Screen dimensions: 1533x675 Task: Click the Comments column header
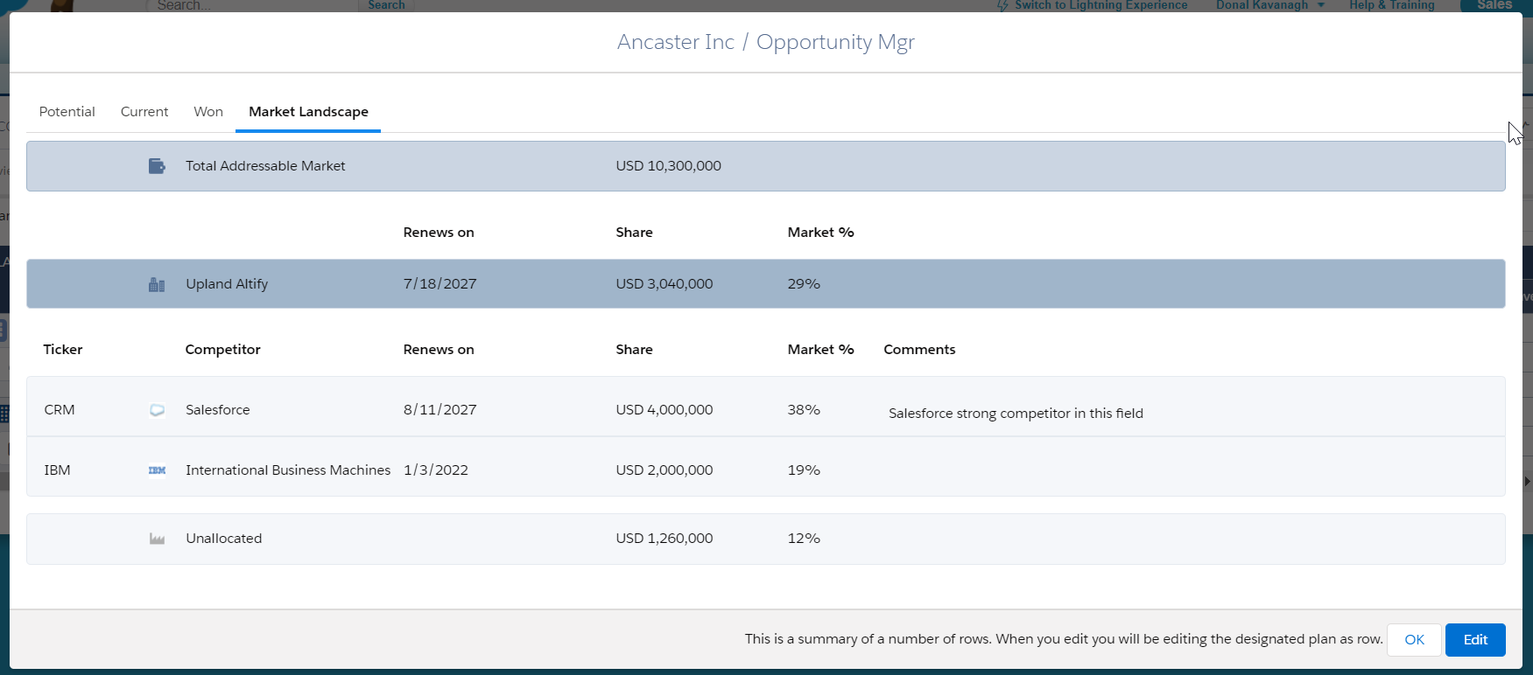pos(919,350)
